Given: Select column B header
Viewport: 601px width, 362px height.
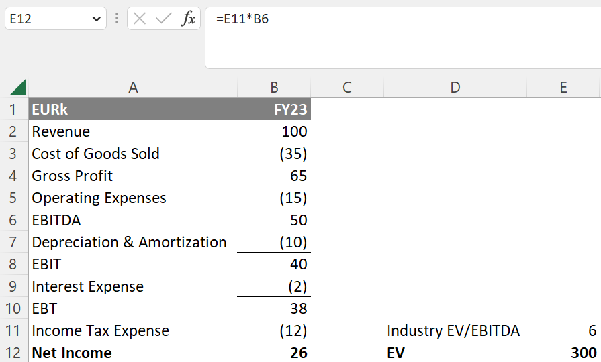Looking at the screenshot, I should point(274,87).
